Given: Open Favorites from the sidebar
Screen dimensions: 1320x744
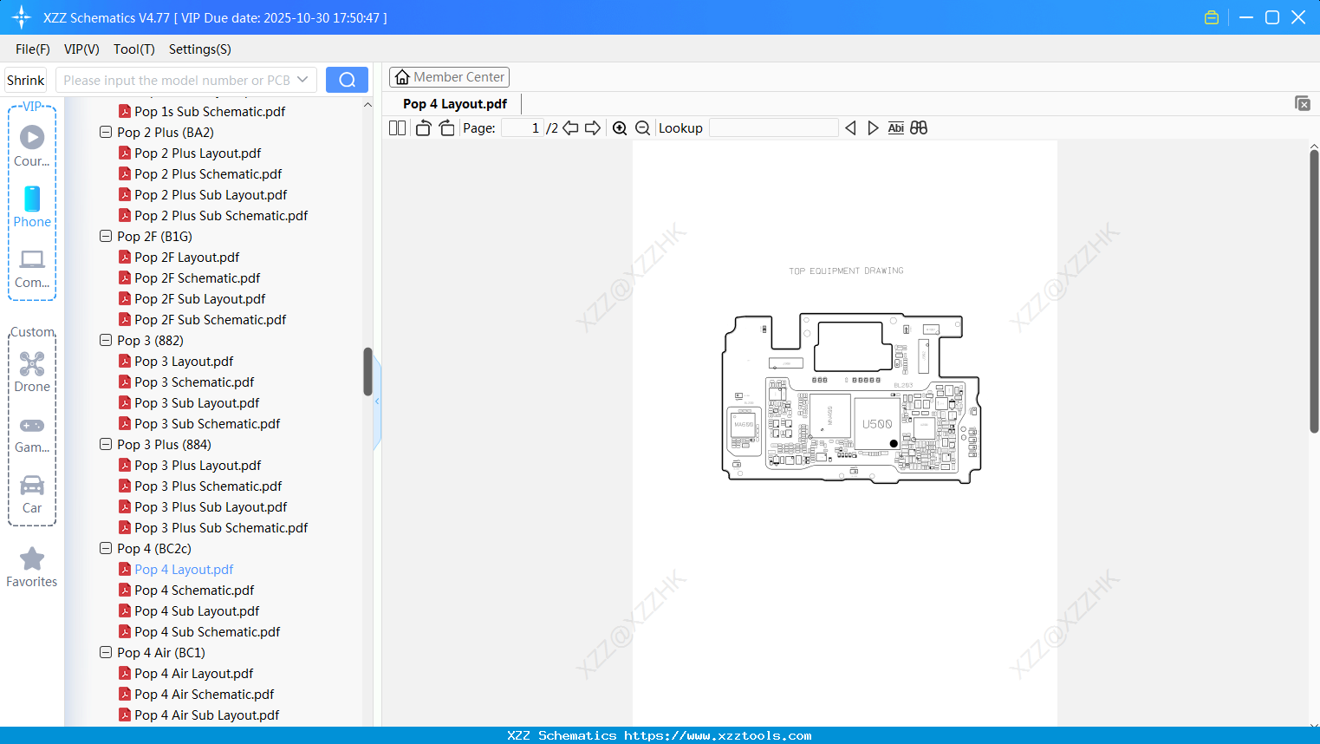Looking at the screenshot, I should click(x=31, y=566).
